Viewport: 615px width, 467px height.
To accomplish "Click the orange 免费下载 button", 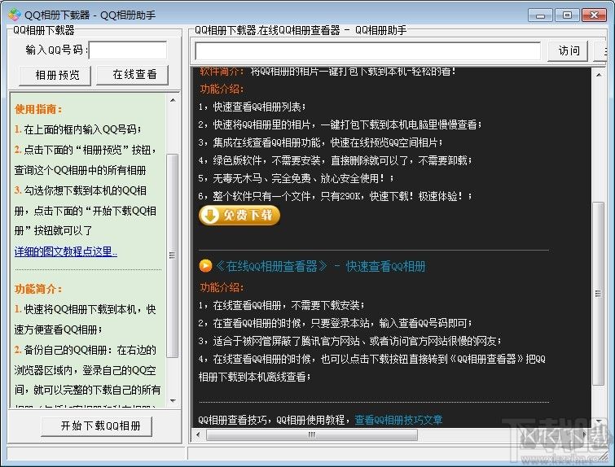I will click(239, 215).
